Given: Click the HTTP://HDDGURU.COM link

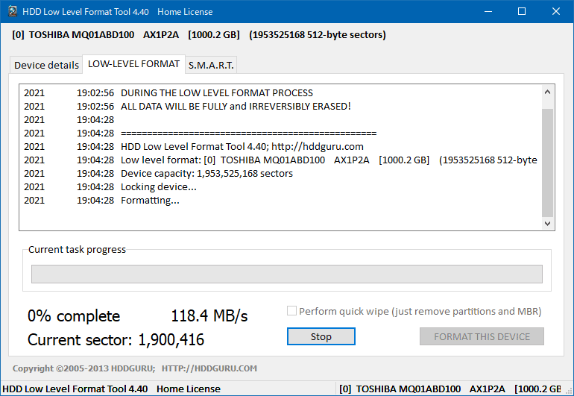Looking at the screenshot, I should [209, 368].
